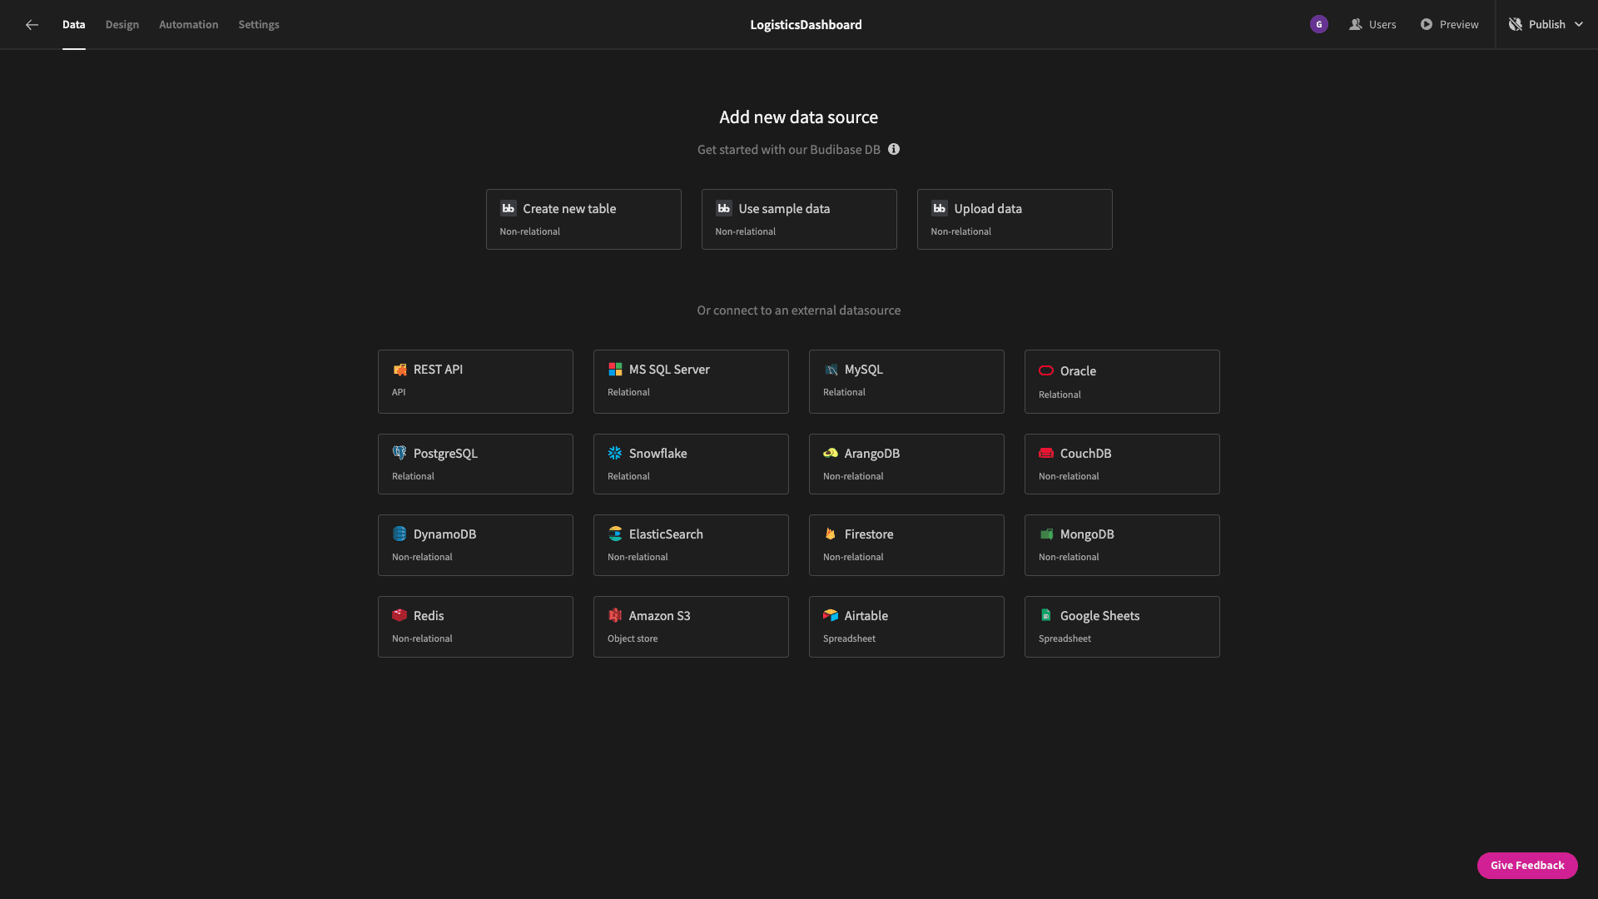Click the Create new table option
The width and height of the screenshot is (1598, 899).
(583, 218)
